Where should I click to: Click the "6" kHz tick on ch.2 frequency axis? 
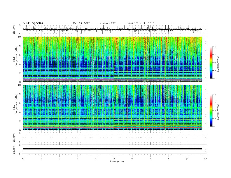pos(20,103)
